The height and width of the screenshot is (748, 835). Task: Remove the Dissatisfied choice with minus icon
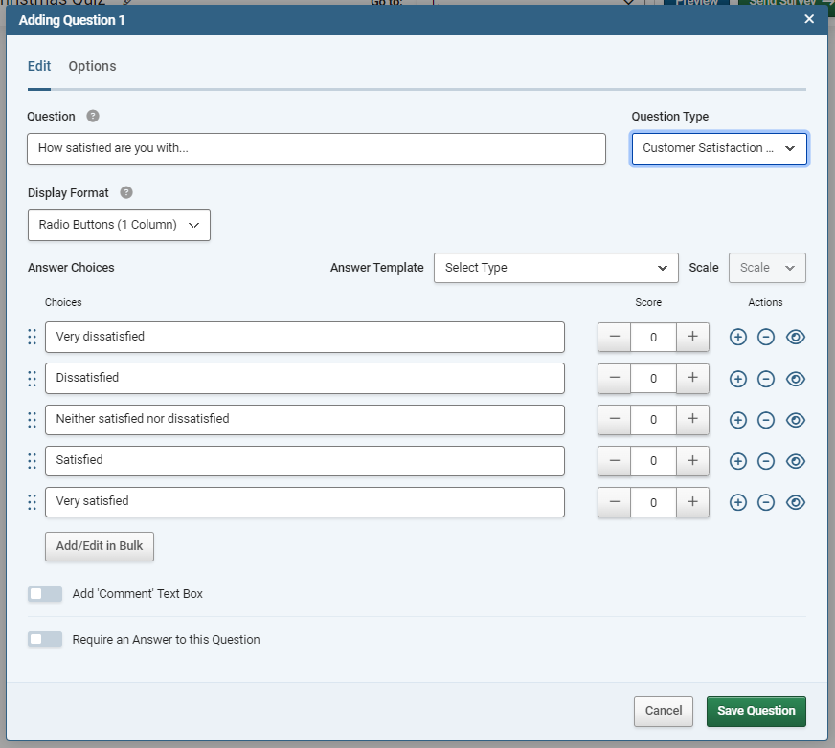pos(766,379)
